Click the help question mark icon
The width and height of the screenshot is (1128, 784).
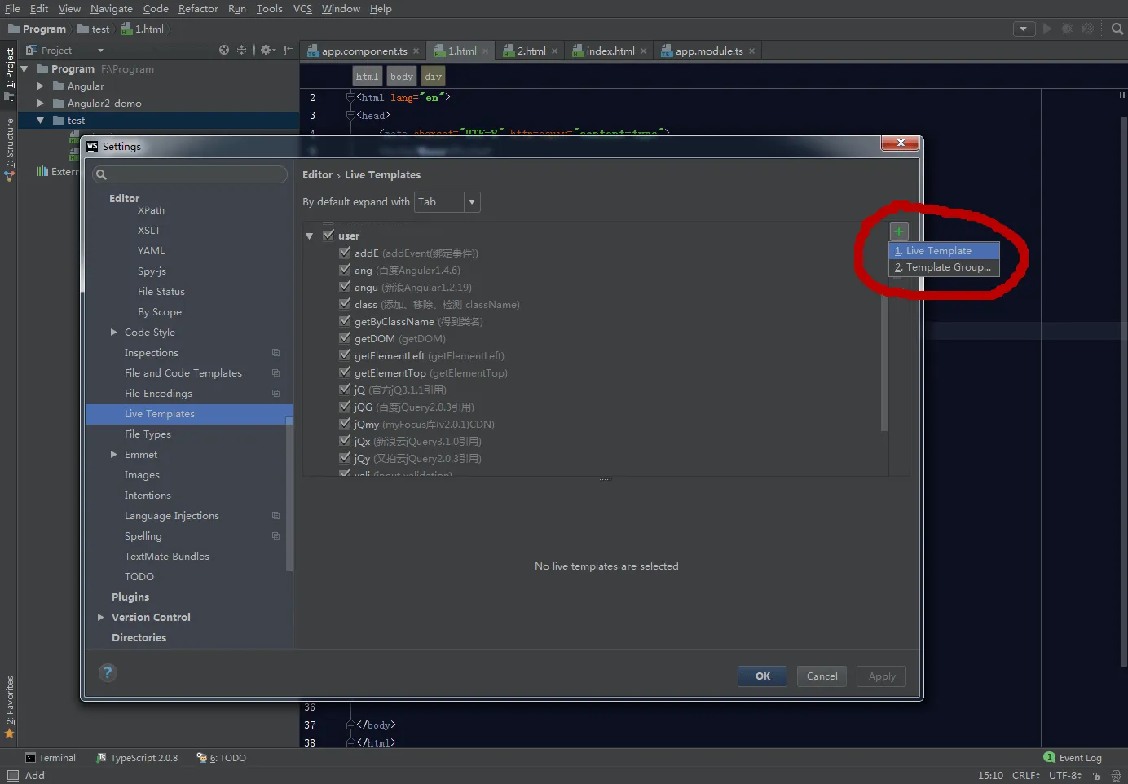[x=108, y=673]
